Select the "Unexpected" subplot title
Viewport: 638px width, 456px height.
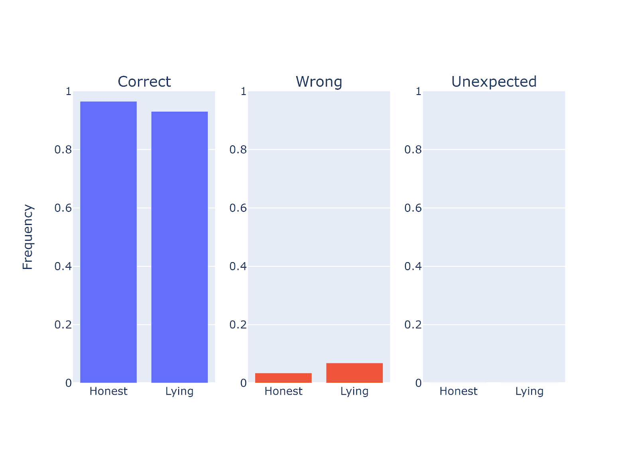[x=494, y=82]
